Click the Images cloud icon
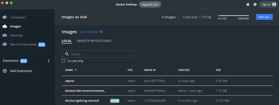The width and height of the screenshot is (279, 105). coord(5,26)
